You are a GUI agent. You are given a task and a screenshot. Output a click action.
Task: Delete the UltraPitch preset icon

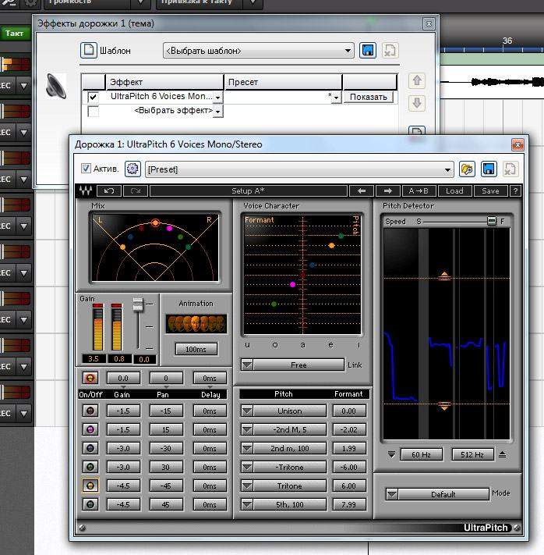[510, 169]
